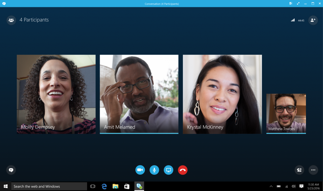Open the Start menu
Screen dimensions: 323x191
point(6,186)
